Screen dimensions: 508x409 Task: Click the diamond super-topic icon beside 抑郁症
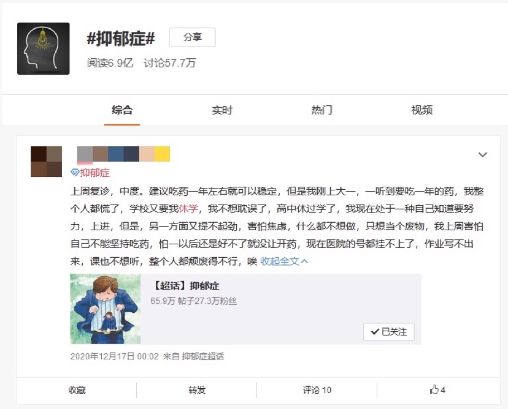tap(75, 173)
